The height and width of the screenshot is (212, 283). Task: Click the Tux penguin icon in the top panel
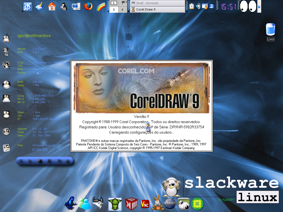point(64,7)
